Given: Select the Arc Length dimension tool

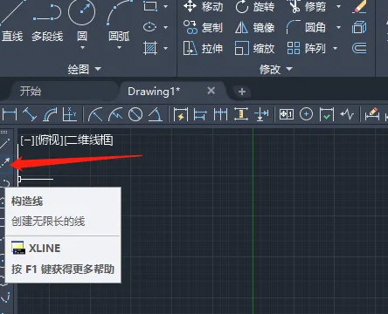Looking at the screenshot, I should [50, 114].
